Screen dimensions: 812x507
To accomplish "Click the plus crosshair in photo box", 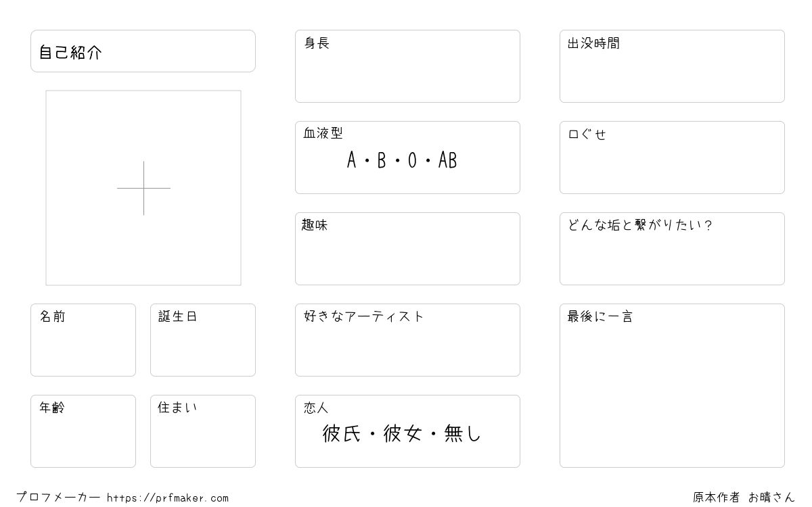I will point(143,188).
